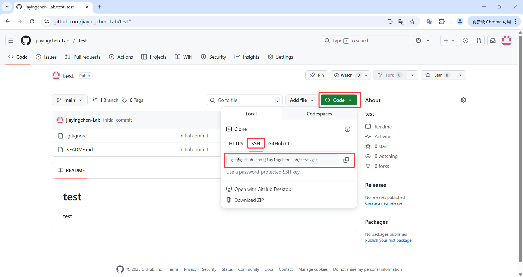Select SSH clone method
Image resolution: width=523 pixels, height=277 pixels.
tap(256, 143)
